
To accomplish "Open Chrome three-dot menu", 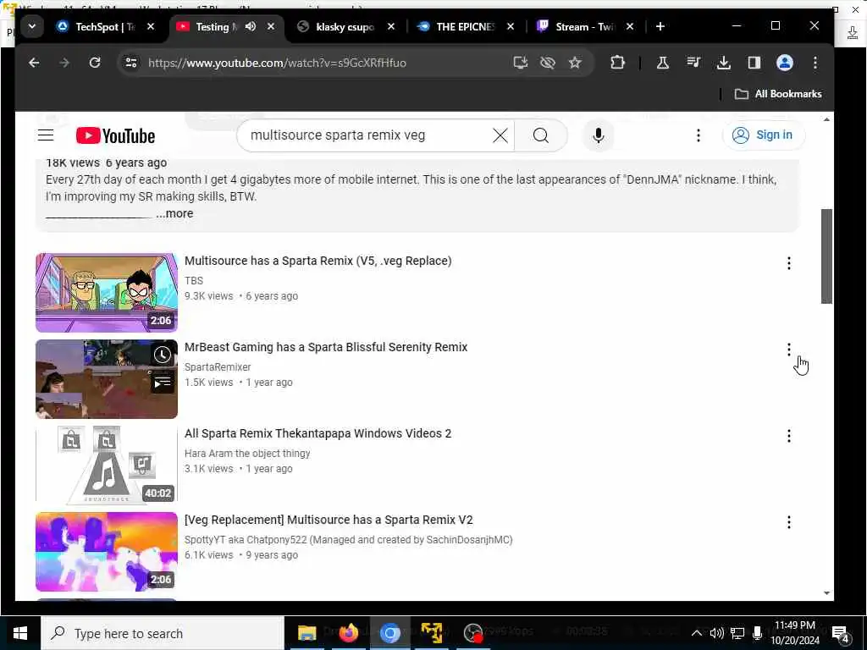I will click(815, 63).
